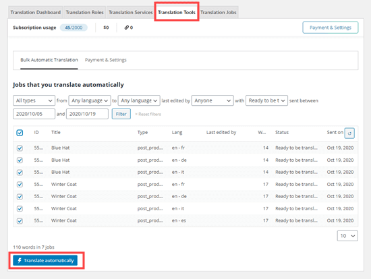The height and width of the screenshot is (279, 371).
Task: Click the Last edited by column header
Action: tap(221, 132)
